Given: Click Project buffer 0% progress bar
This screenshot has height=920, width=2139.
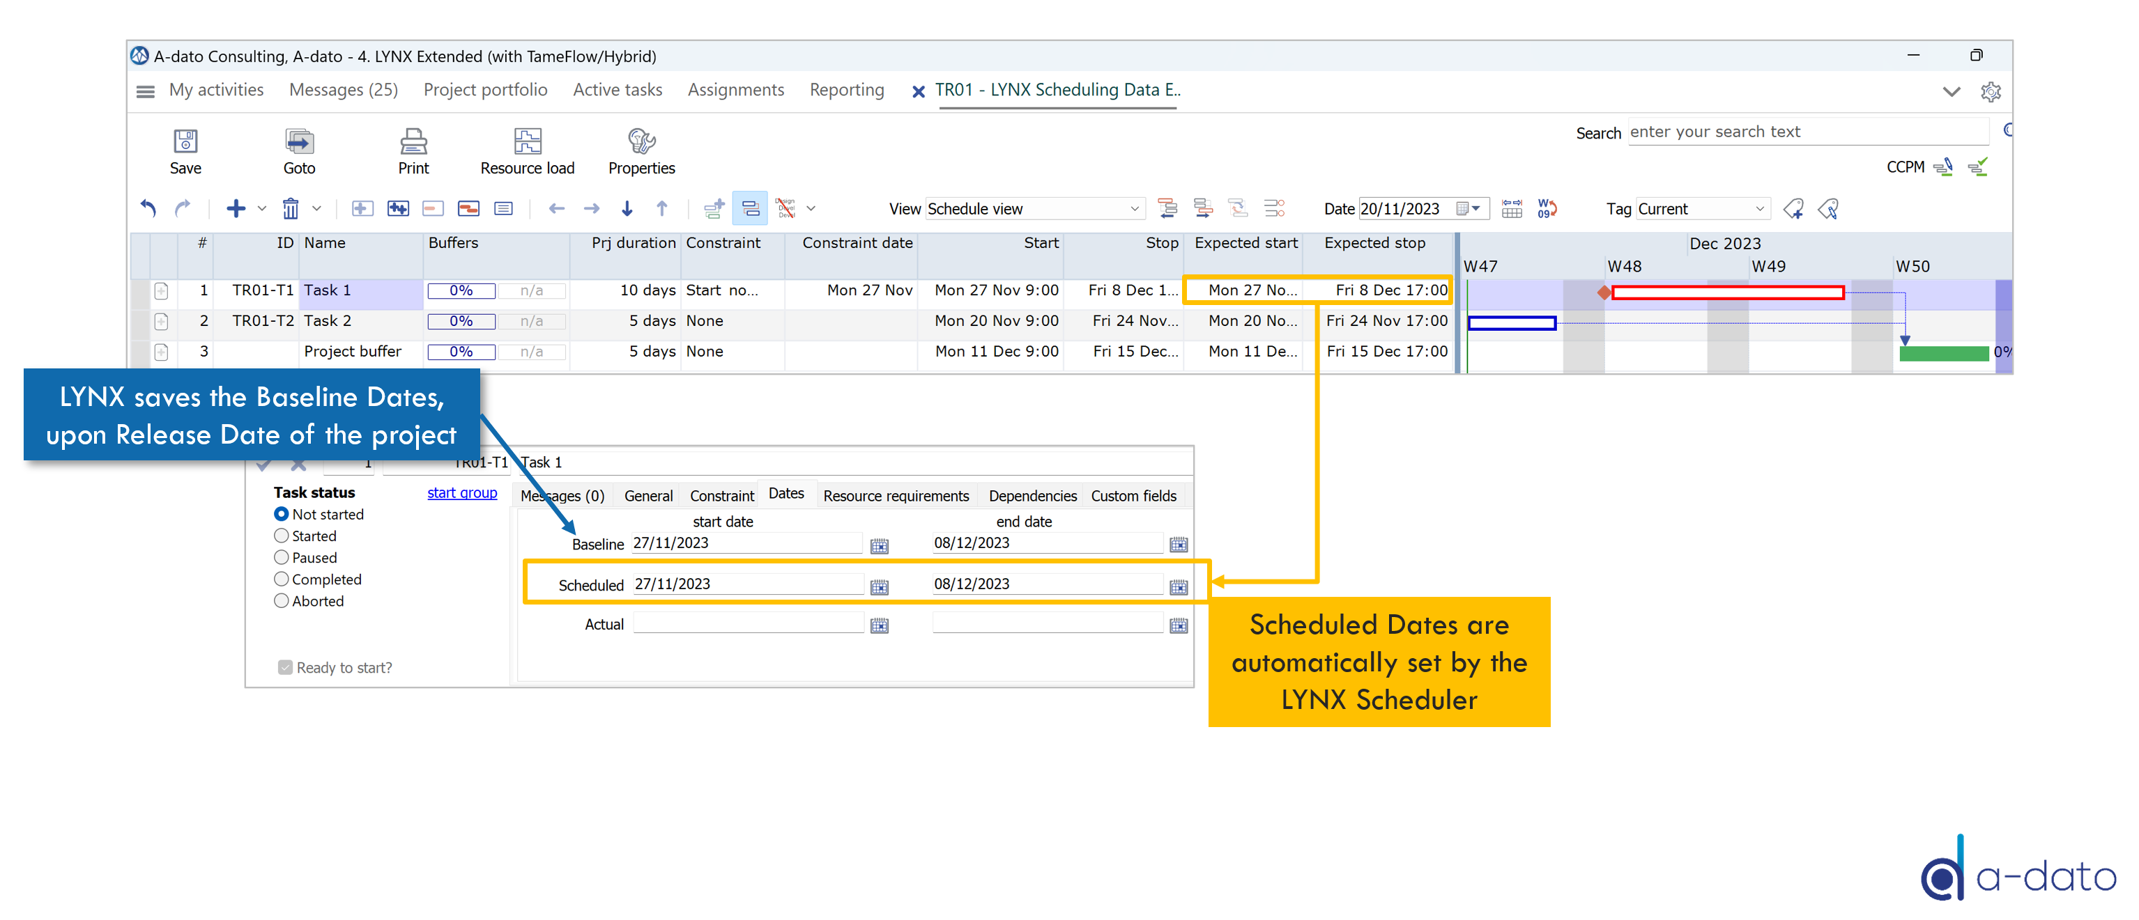Looking at the screenshot, I should coord(461,352).
